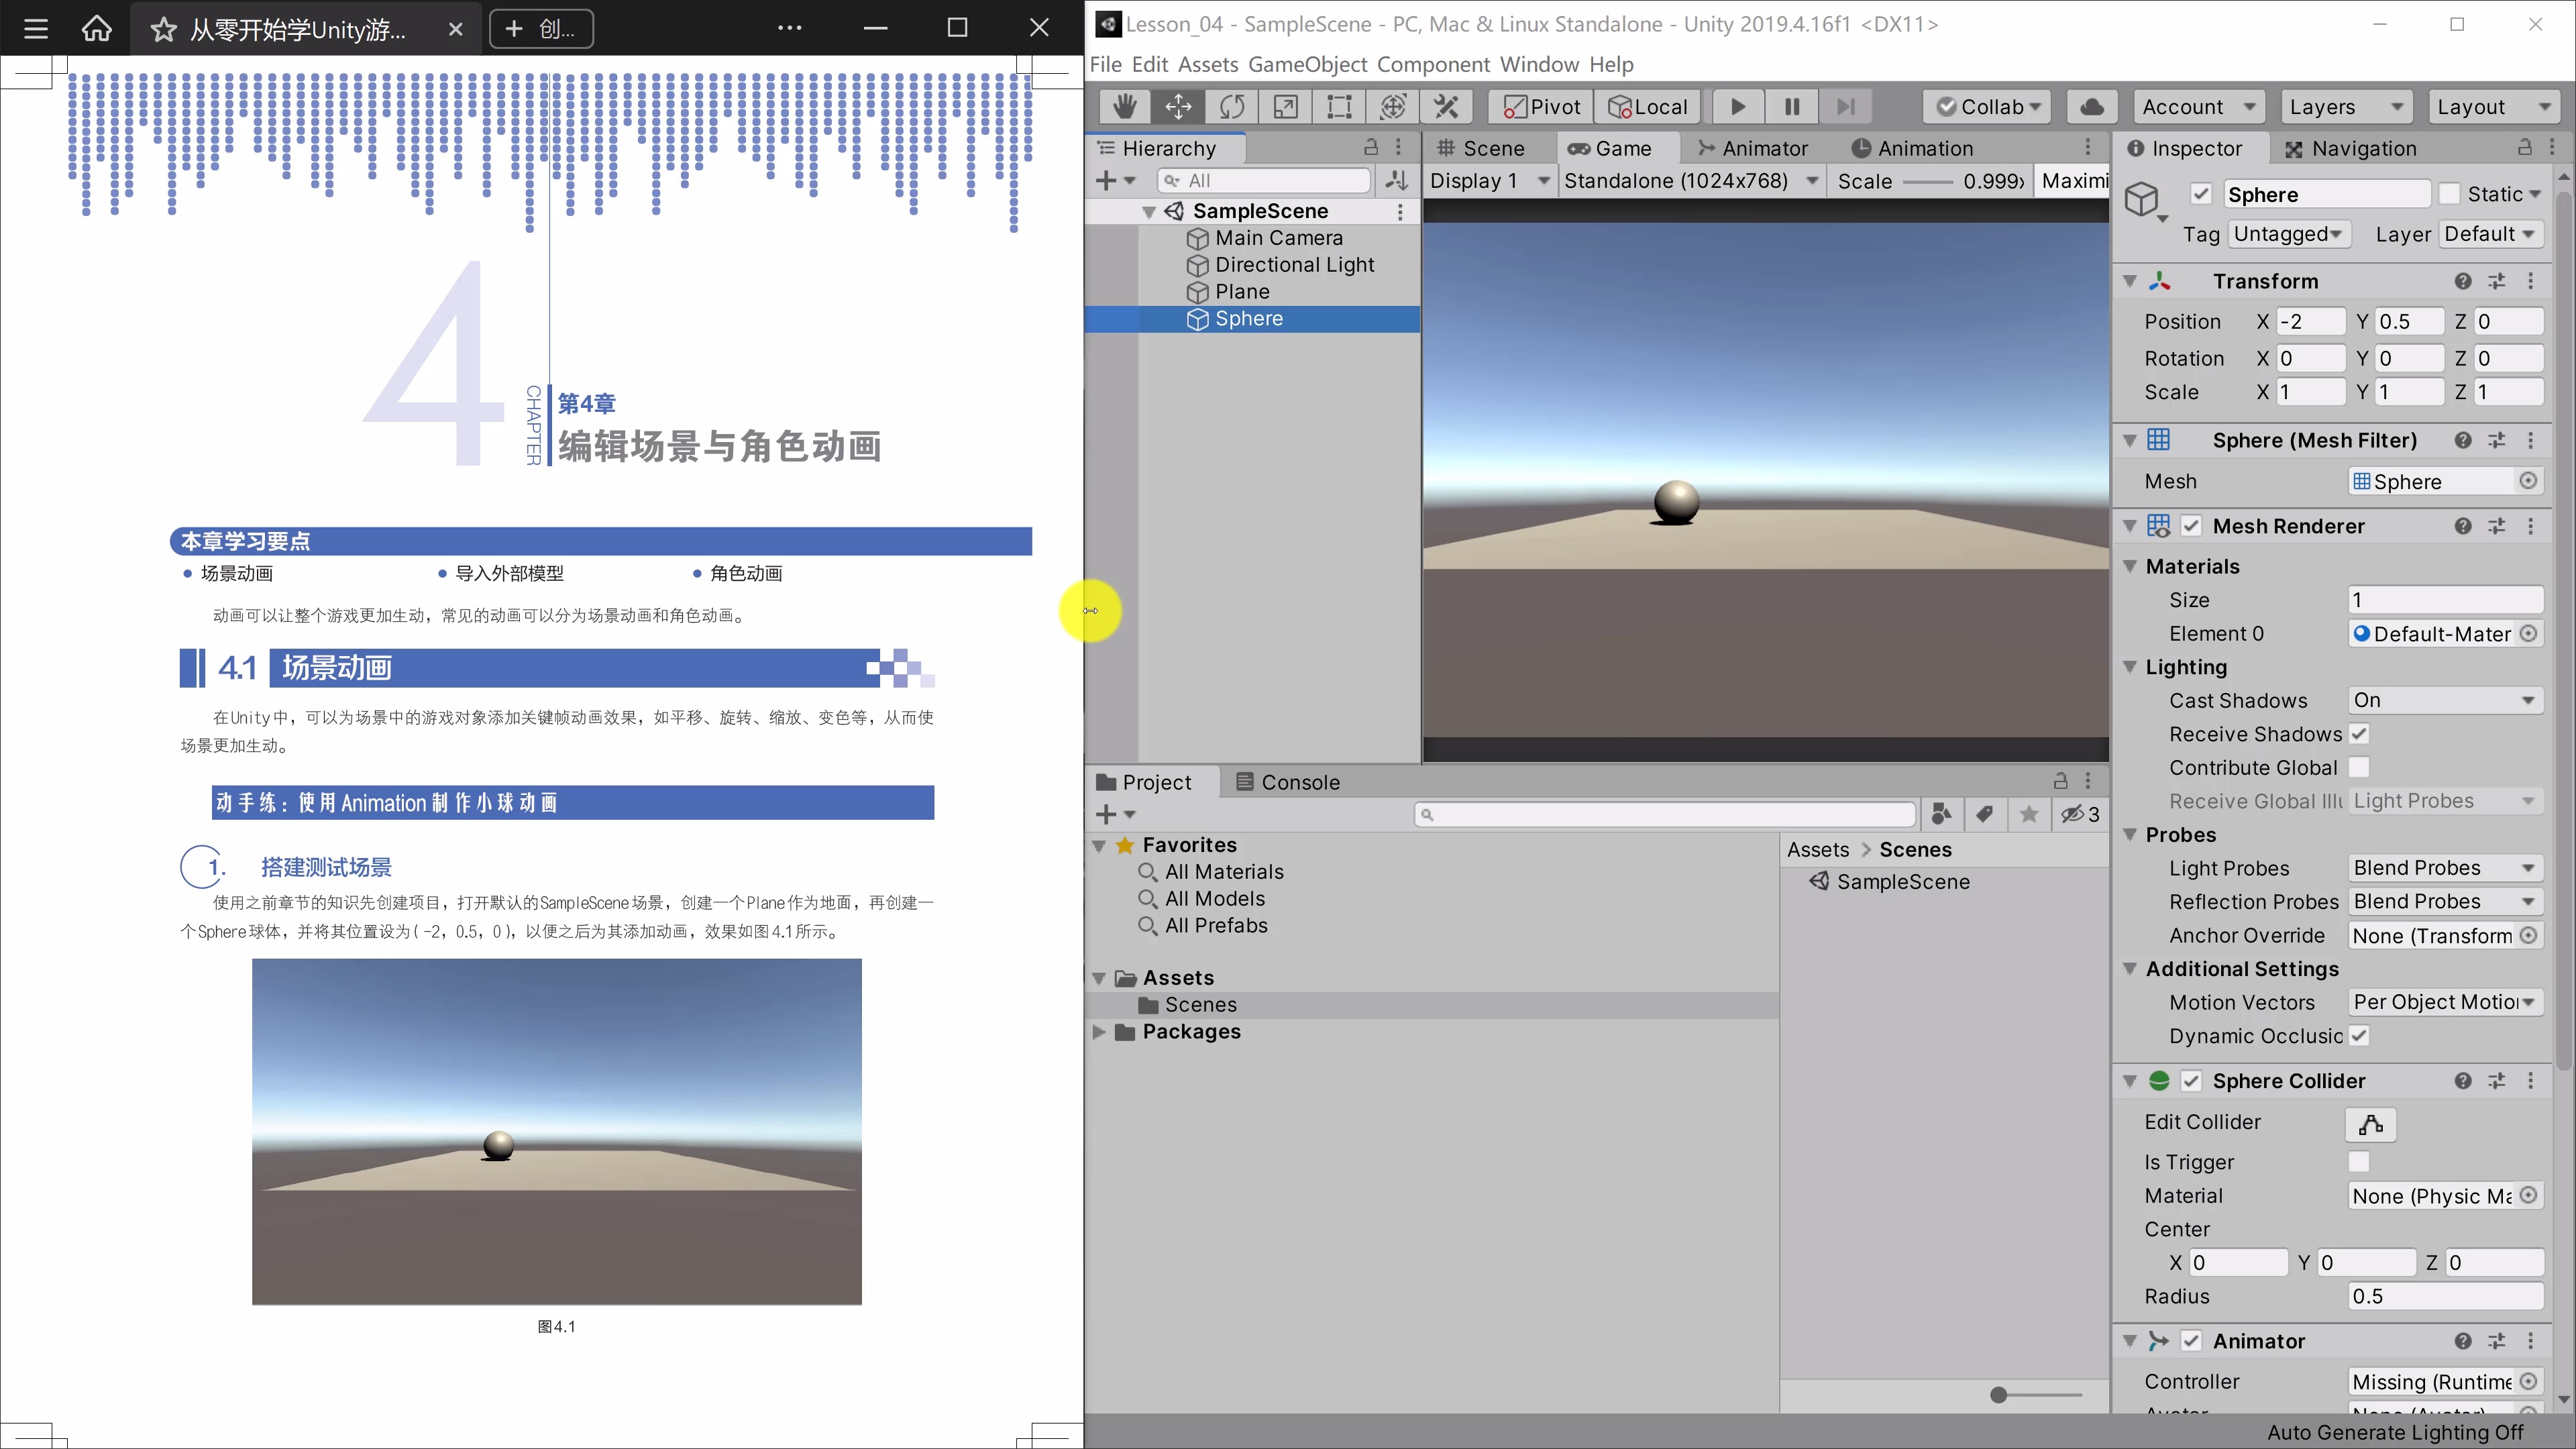2576x1449 pixels.
Task: Select the Hand tool for panning
Action: pos(1124,106)
